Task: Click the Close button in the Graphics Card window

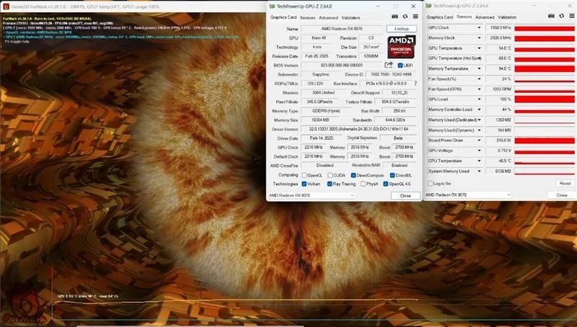Action: (x=405, y=196)
